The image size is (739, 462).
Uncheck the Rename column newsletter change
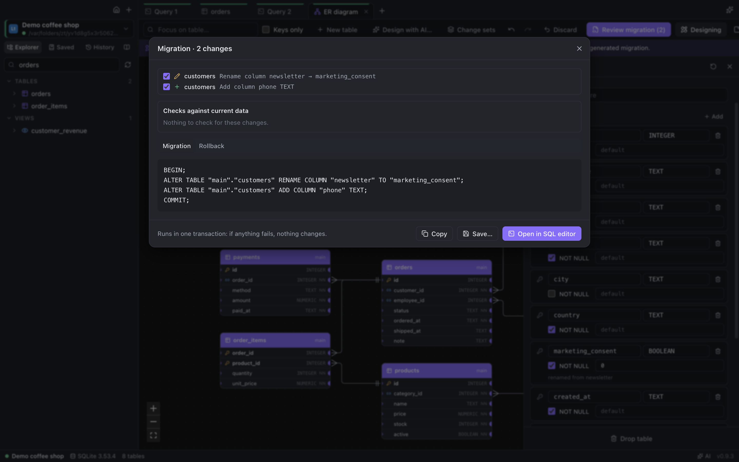point(167,76)
